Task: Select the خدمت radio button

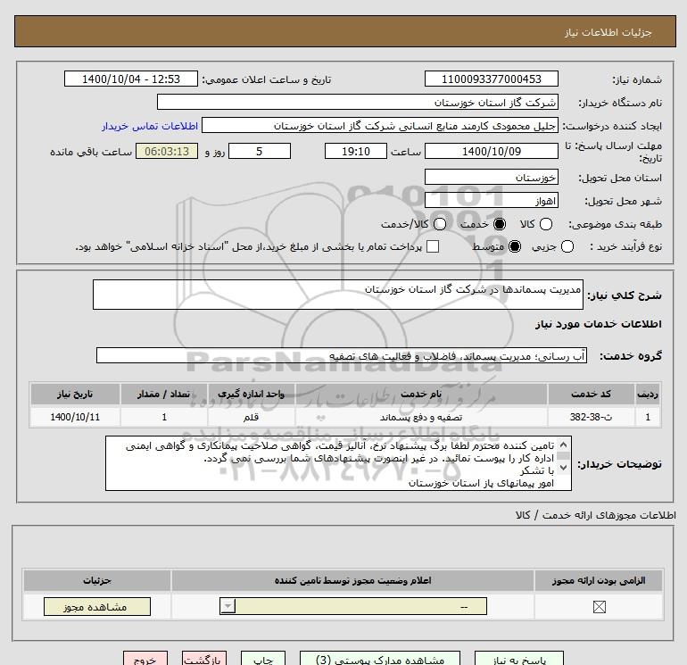Action: (500, 224)
